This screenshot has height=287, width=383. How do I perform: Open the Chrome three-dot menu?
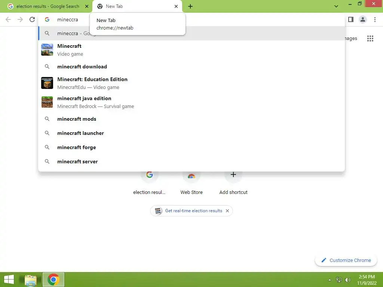375,19
